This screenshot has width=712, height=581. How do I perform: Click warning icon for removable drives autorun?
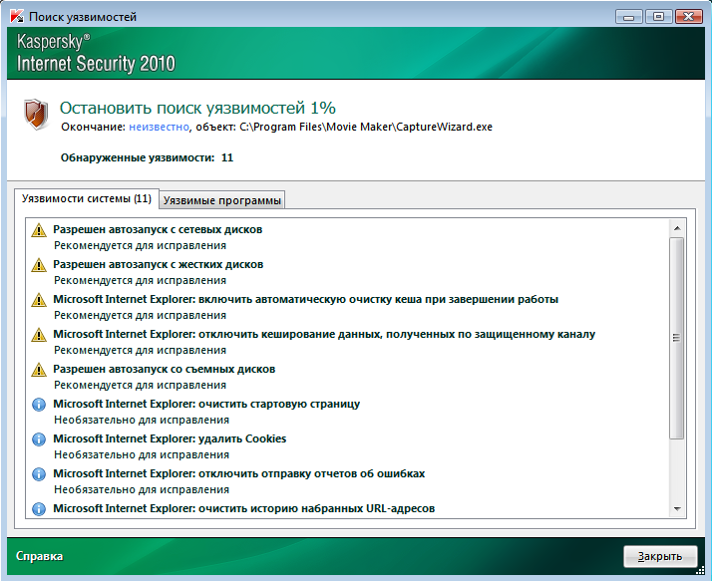39,370
